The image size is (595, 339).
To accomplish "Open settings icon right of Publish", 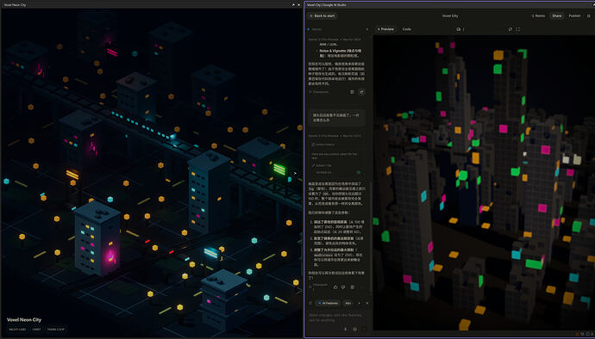I will (589, 15).
